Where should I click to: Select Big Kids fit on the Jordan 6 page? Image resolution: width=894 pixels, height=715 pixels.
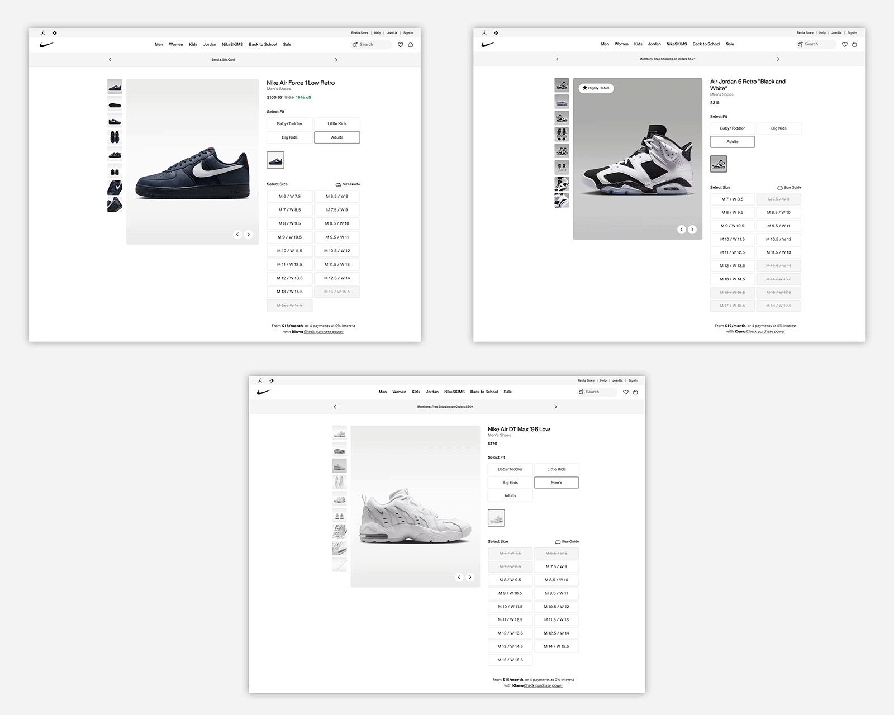779,128
